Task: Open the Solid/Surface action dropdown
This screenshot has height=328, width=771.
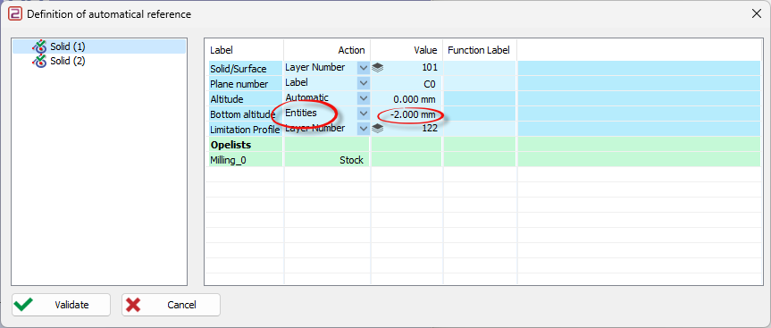Action: (364, 68)
